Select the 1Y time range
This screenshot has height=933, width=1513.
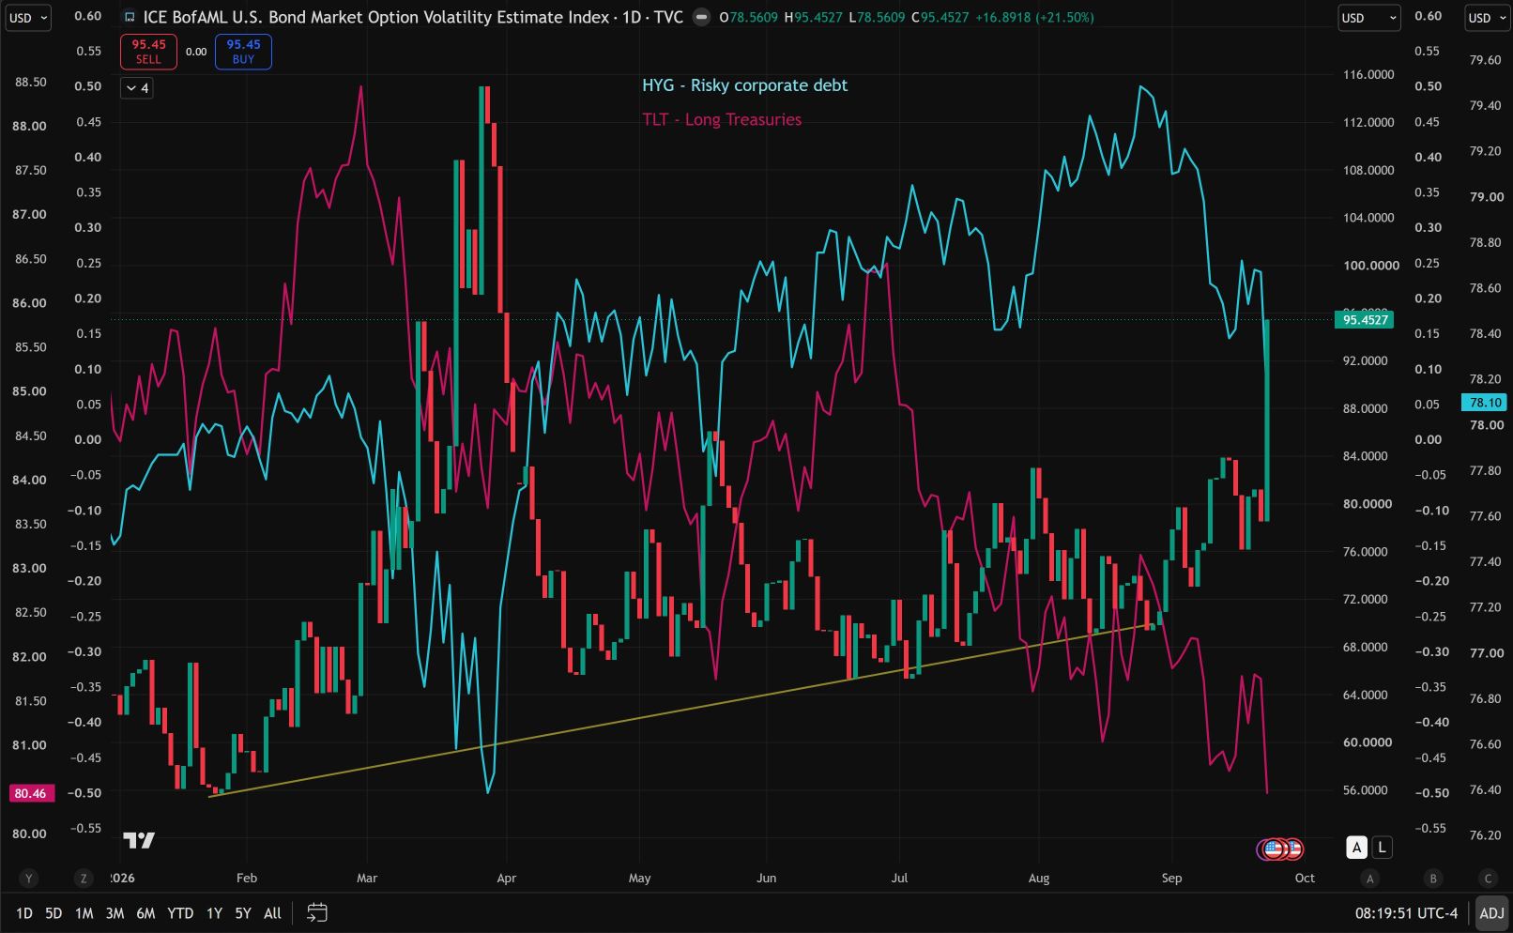click(x=214, y=913)
